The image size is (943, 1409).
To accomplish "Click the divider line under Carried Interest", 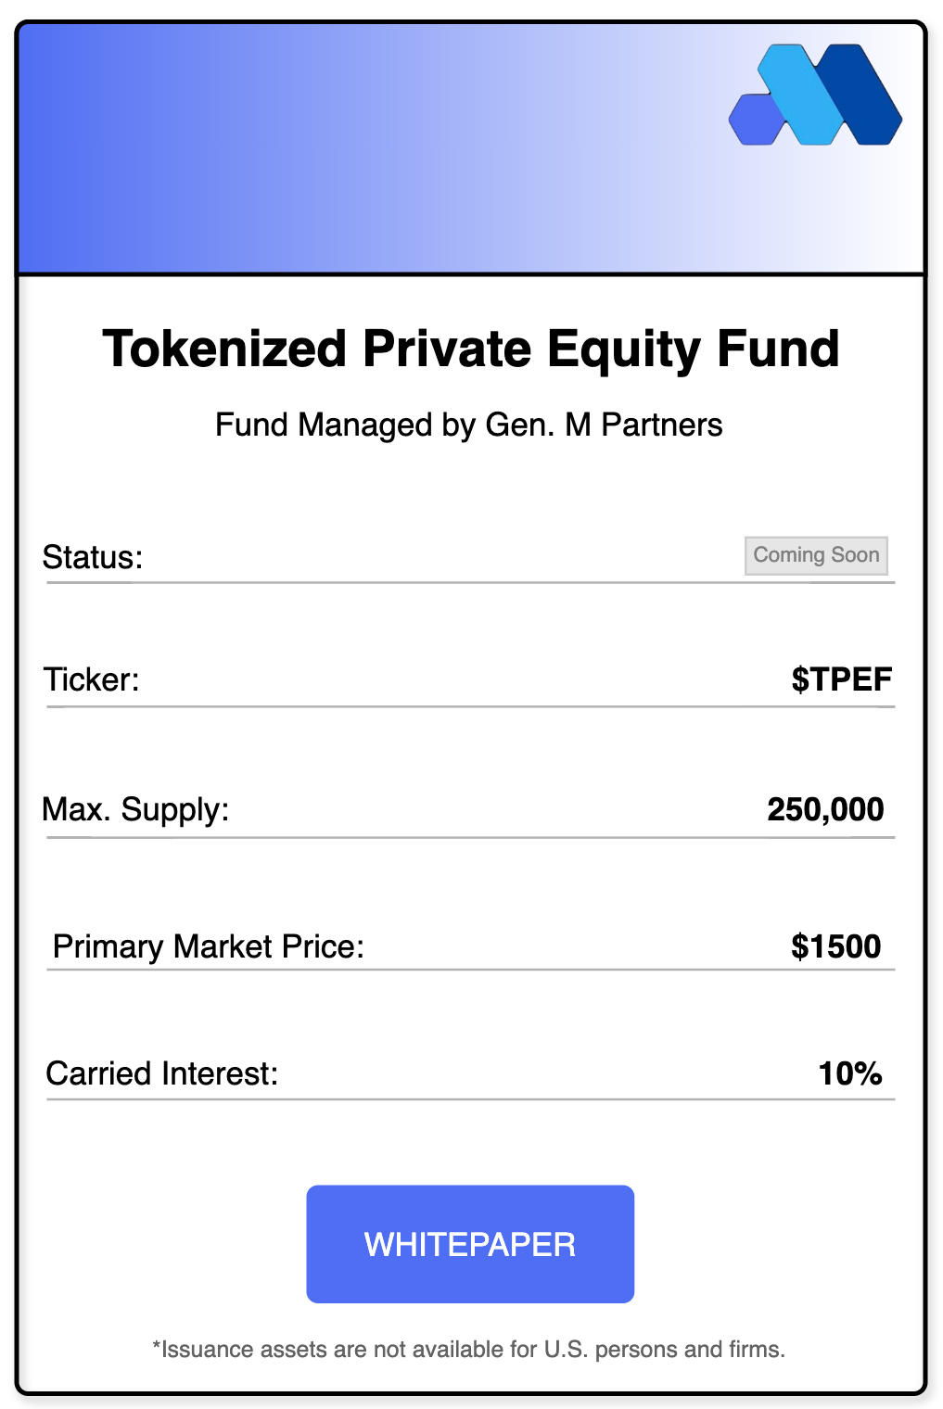I will click(x=470, y=1099).
